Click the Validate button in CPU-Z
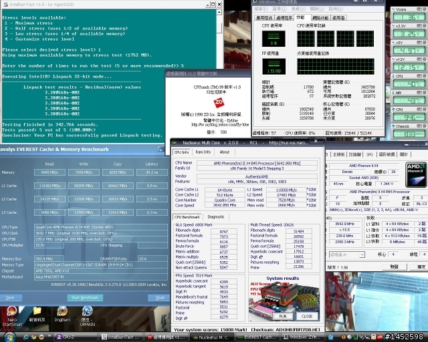The height and width of the screenshot is (342, 428). pos(394,267)
